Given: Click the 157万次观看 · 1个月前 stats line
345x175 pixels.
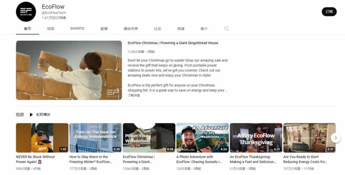Looking at the screenshot, I should (298, 169).
